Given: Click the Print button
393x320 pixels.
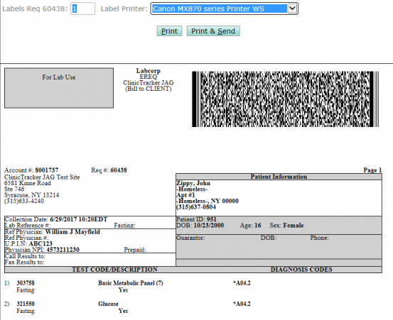Looking at the screenshot, I should pos(169,31).
